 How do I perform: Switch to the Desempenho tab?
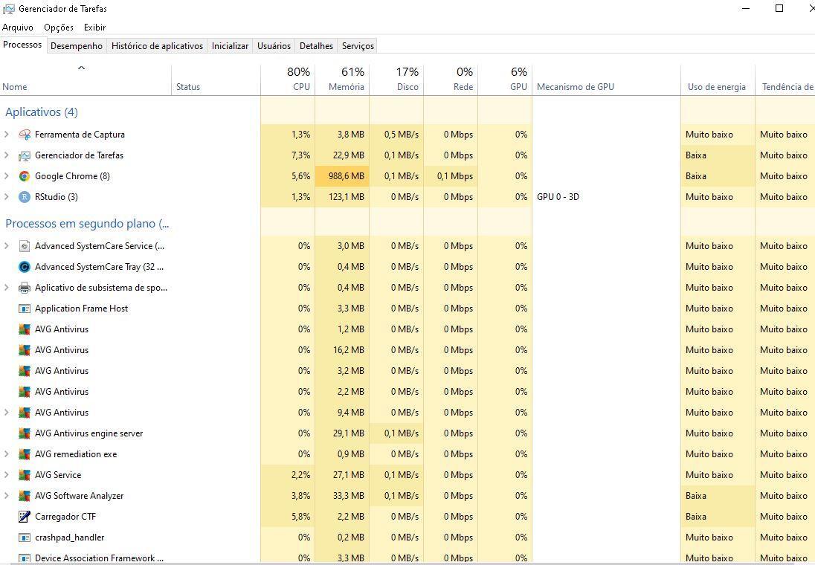coord(77,46)
